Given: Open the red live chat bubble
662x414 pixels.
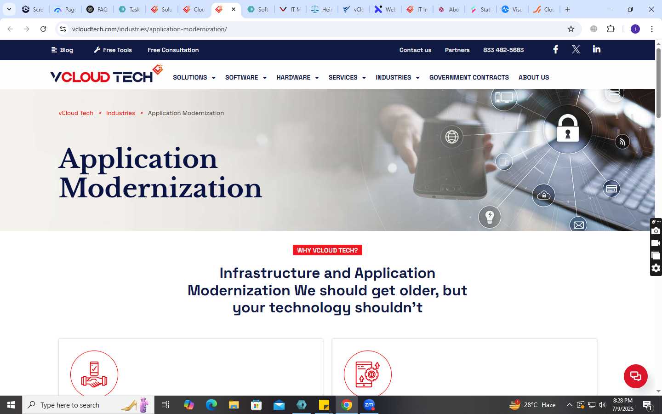Looking at the screenshot, I should pos(635,376).
